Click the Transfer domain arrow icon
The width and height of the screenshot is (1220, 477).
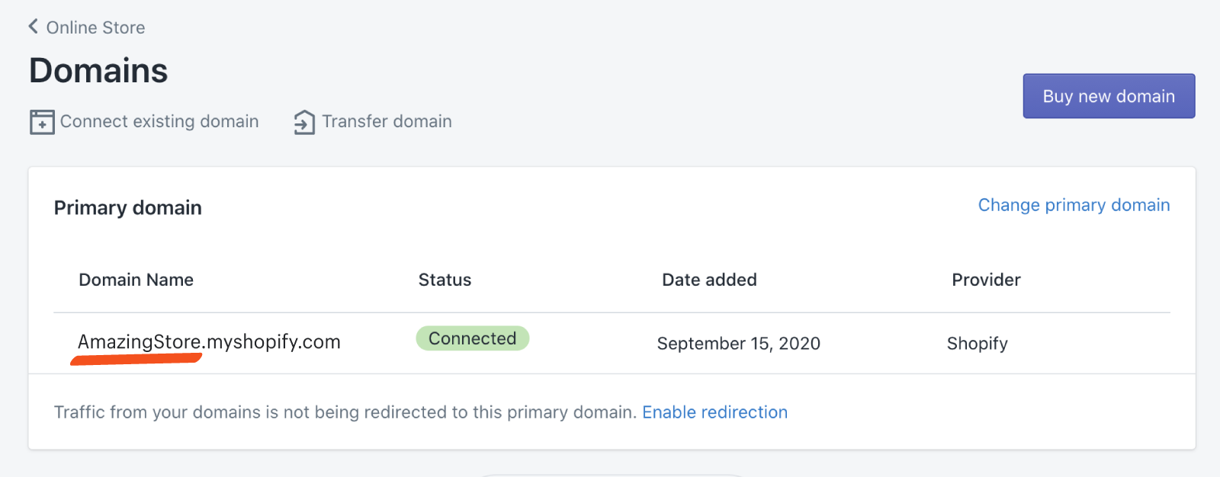(304, 122)
